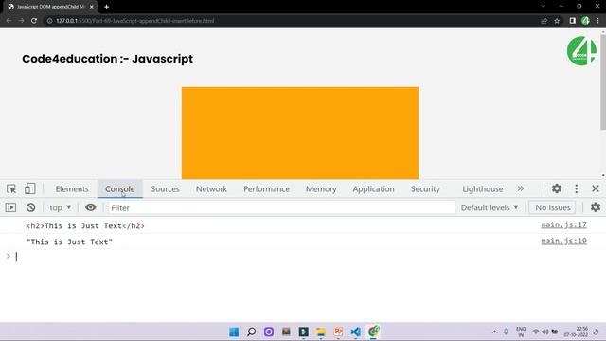Open the Default levels dropdown
The image size is (606, 341).
pos(490,207)
